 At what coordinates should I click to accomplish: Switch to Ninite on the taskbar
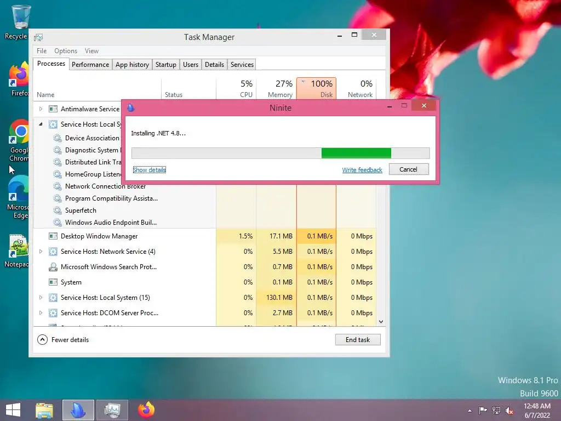78,410
